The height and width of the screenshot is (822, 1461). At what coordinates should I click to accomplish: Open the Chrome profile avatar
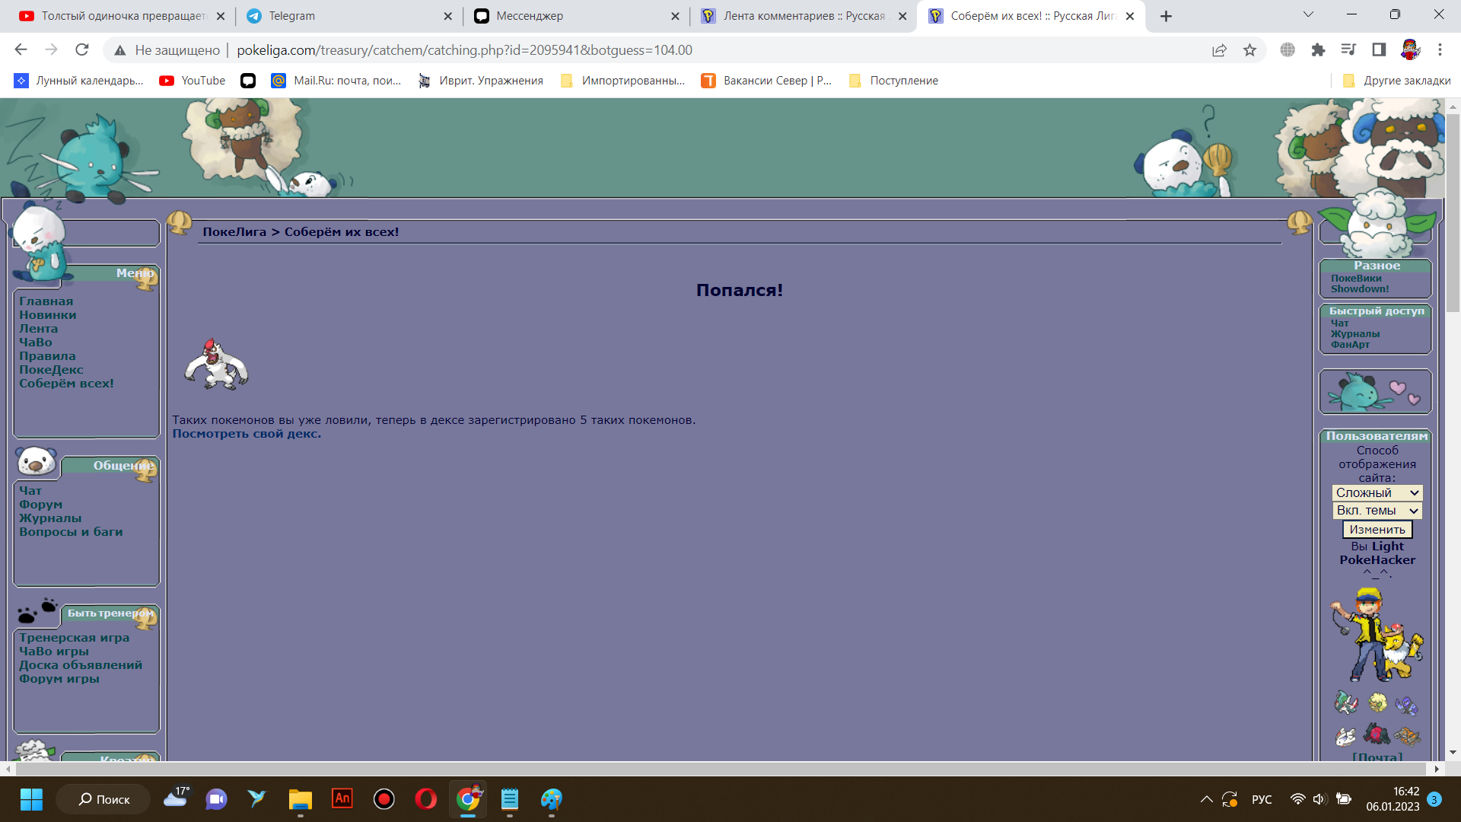1410,49
